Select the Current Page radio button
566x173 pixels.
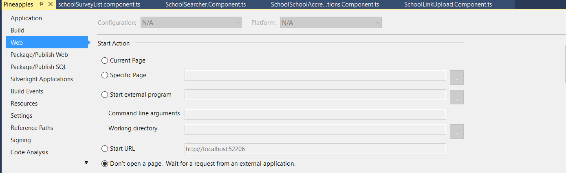click(105, 61)
